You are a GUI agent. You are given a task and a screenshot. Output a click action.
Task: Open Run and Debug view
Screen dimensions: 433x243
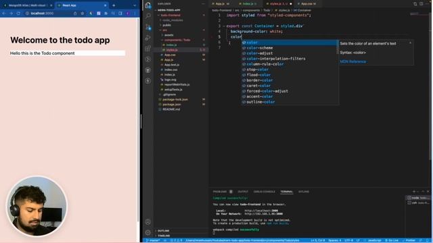tap(148, 38)
